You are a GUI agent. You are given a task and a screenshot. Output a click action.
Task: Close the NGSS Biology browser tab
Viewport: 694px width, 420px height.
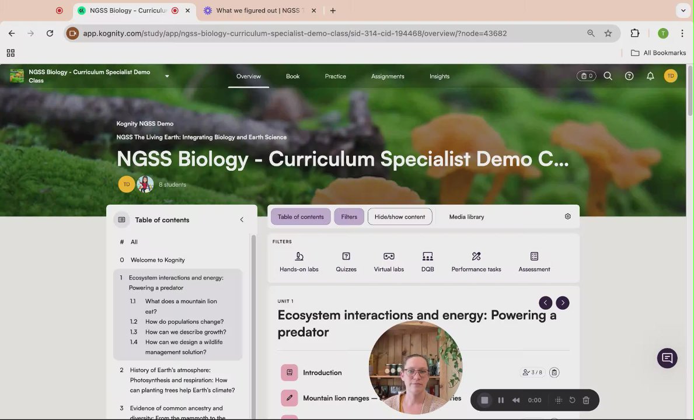(x=188, y=10)
